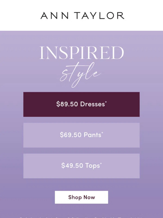
Task: Click the word ANN in the header
Action: coord(55,15)
